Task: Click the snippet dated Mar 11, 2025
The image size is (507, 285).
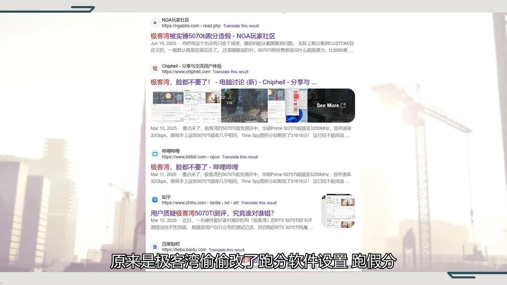Action: click(x=251, y=178)
